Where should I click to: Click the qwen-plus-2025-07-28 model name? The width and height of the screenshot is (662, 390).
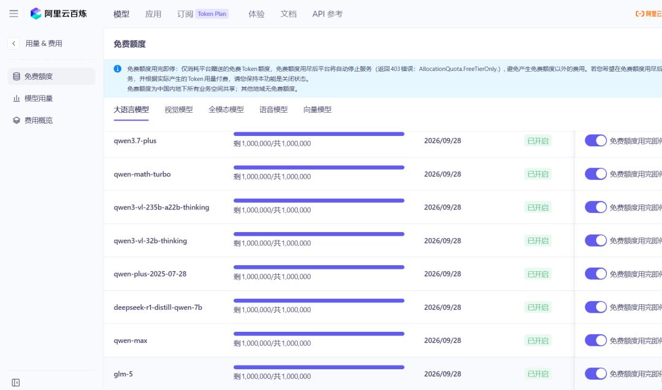(x=150, y=274)
